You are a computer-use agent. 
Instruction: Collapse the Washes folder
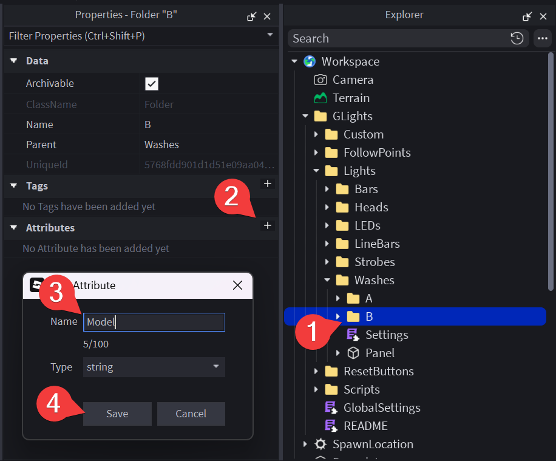(x=327, y=280)
